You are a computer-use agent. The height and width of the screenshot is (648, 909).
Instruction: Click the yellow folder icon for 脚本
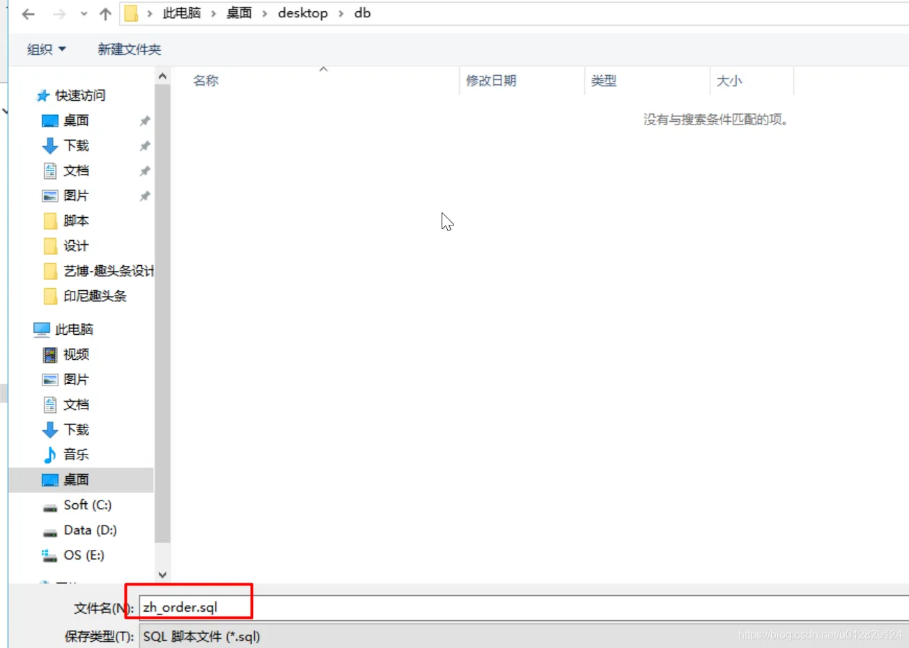point(50,221)
